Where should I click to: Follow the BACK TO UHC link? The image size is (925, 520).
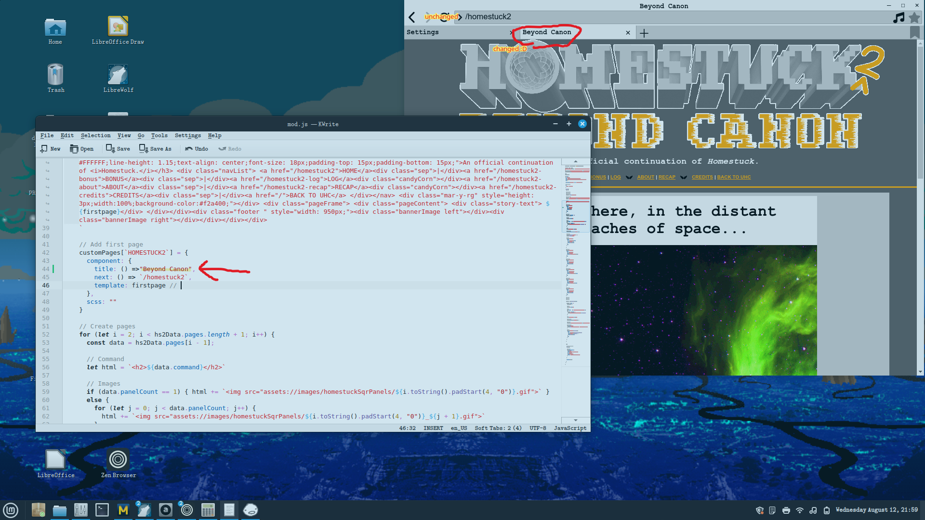tap(734, 177)
